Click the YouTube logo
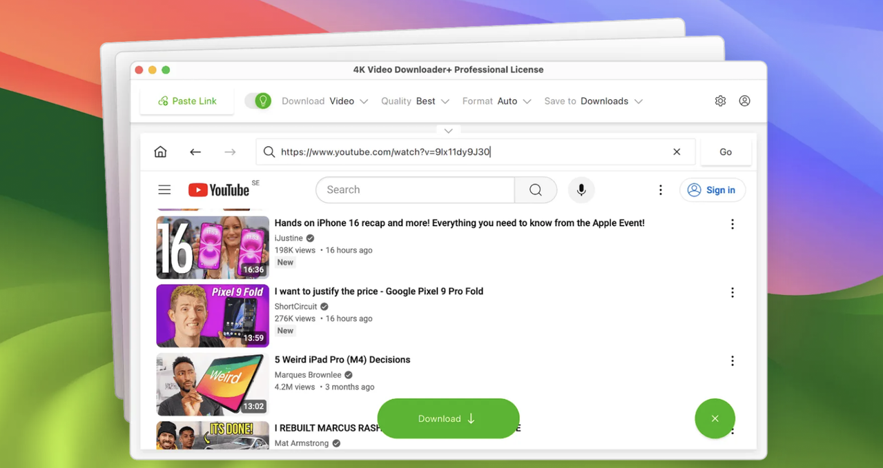This screenshot has height=468, width=883. click(x=219, y=190)
